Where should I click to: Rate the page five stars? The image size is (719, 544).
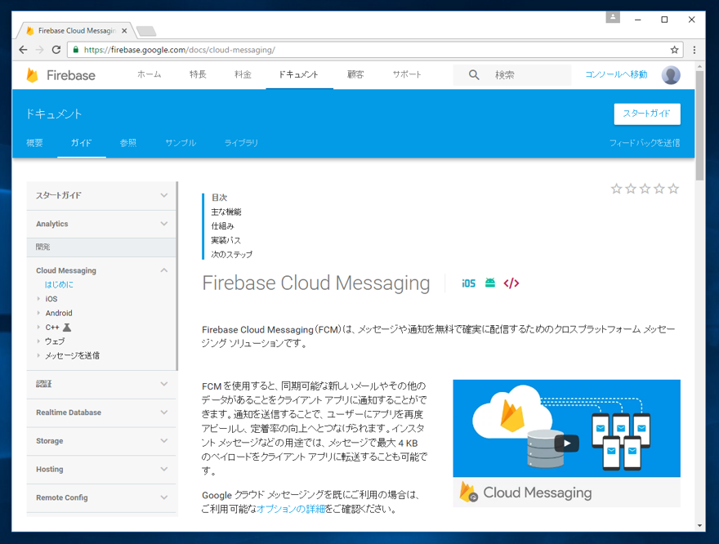[x=673, y=189]
